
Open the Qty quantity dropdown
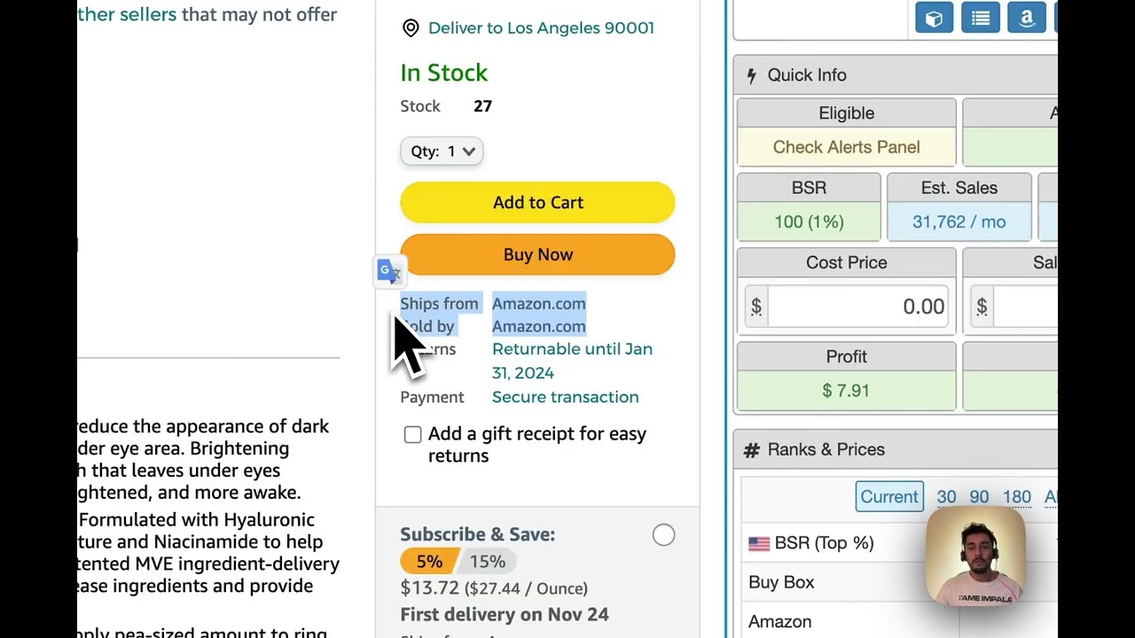click(442, 152)
